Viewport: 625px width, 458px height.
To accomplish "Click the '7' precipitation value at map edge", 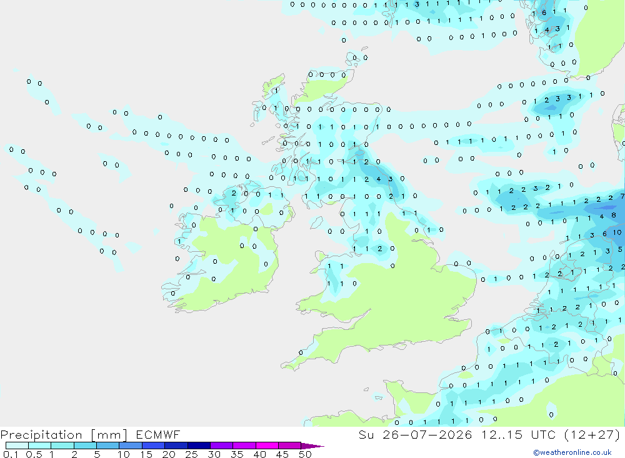I will tap(622, 196).
